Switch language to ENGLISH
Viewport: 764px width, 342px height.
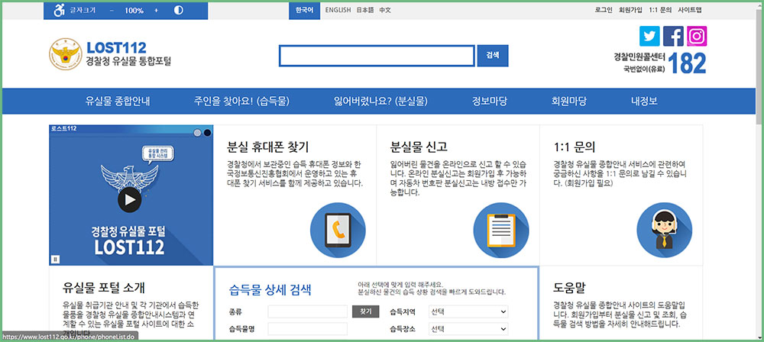click(338, 10)
